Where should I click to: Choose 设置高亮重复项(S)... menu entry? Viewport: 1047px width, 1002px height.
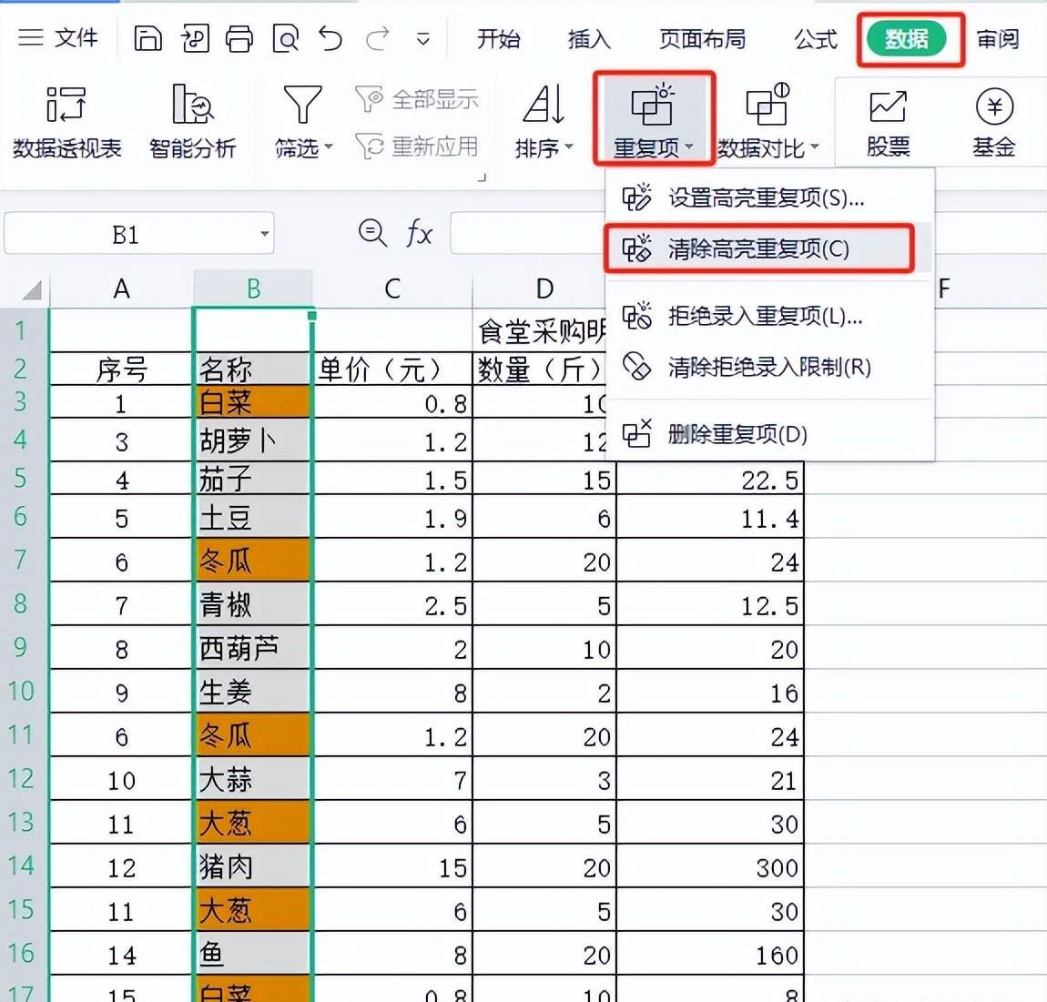tap(769, 197)
